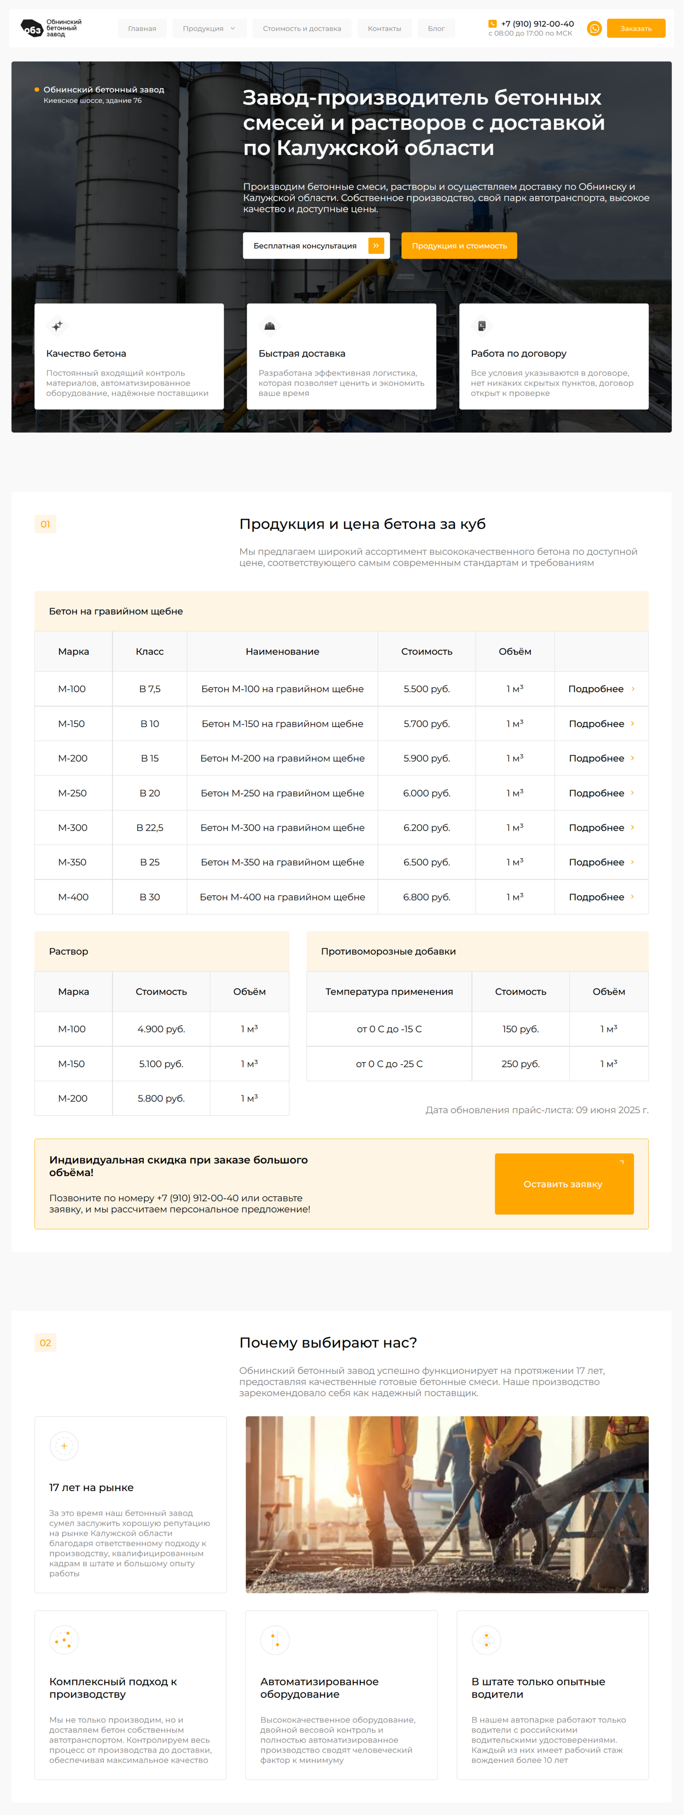This screenshot has height=1815, width=684.
Task: Click the plus icon above 17 лет на рынке
Action: [x=64, y=1446]
